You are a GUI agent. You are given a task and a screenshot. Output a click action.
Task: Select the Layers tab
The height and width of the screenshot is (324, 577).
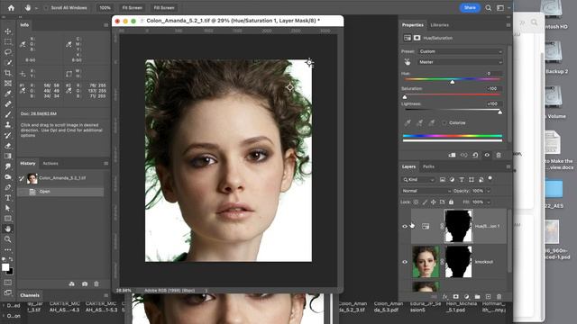(x=408, y=166)
